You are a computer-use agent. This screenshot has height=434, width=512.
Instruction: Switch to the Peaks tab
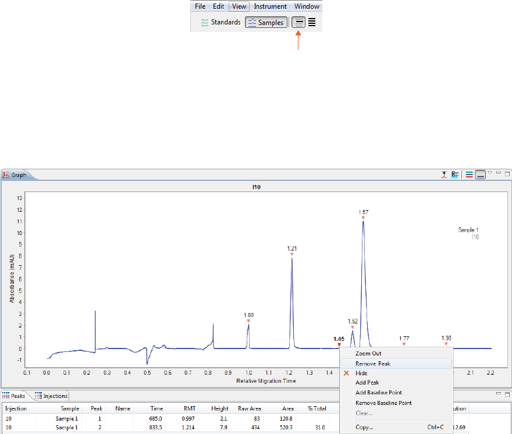[15, 396]
